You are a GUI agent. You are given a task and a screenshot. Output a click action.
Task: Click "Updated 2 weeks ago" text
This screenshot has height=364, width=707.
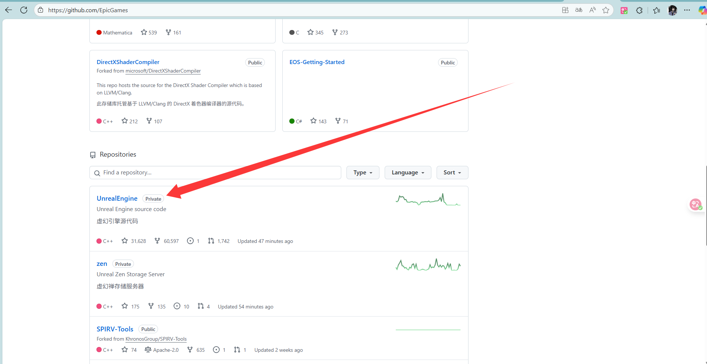tap(279, 350)
